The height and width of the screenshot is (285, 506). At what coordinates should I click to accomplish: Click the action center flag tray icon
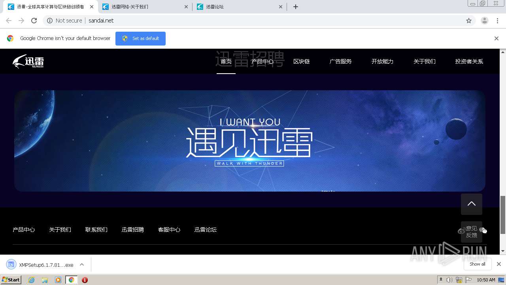tap(468, 280)
